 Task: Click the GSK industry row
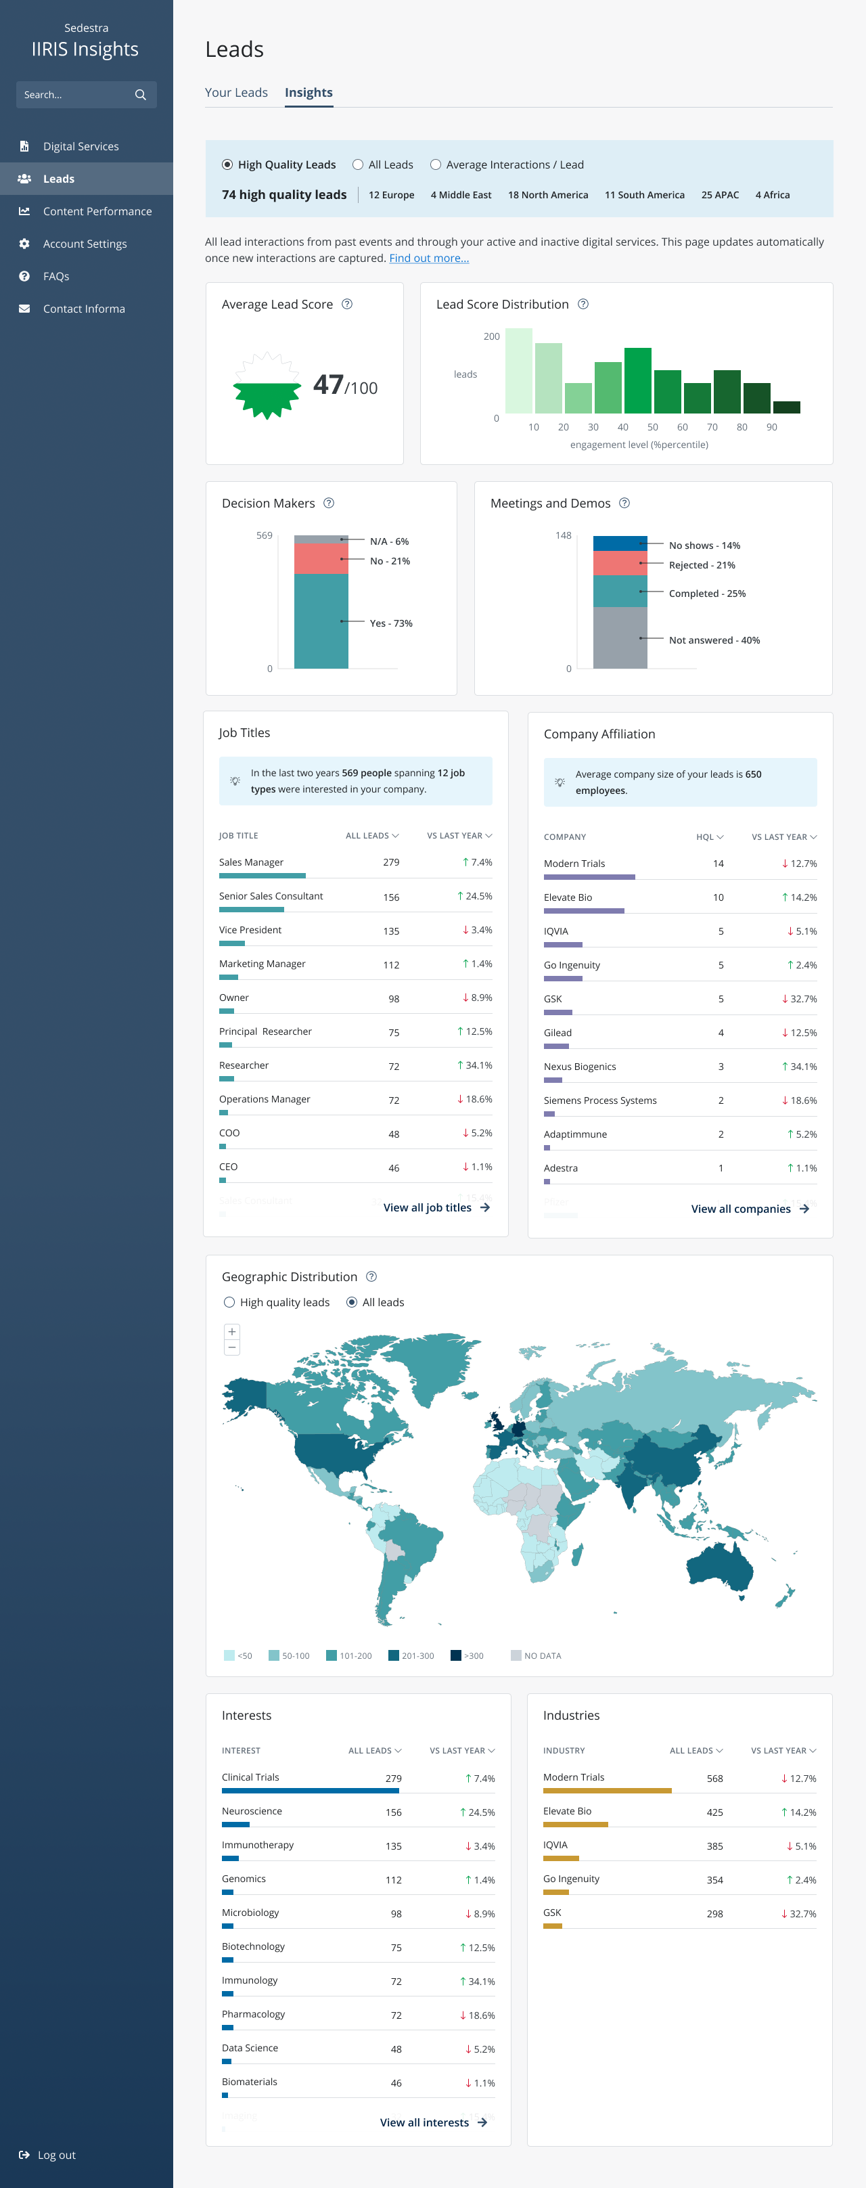[679, 1915]
